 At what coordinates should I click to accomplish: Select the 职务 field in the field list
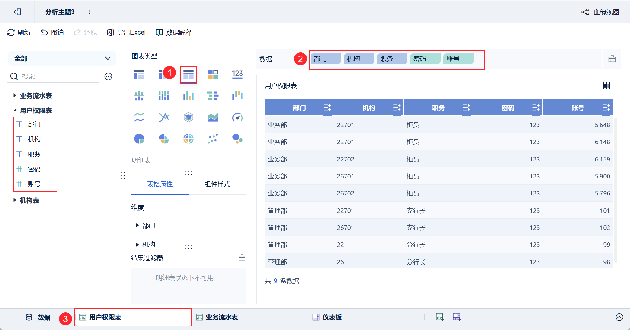(34, 154)
